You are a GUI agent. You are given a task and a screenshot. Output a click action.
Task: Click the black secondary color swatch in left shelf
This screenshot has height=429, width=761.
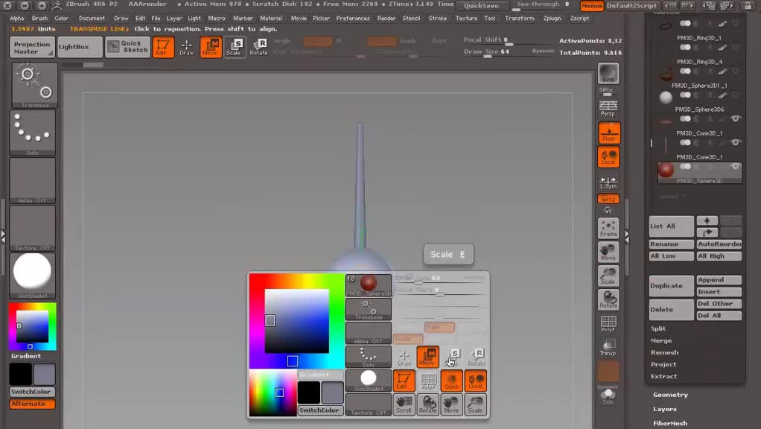(20, 374)
